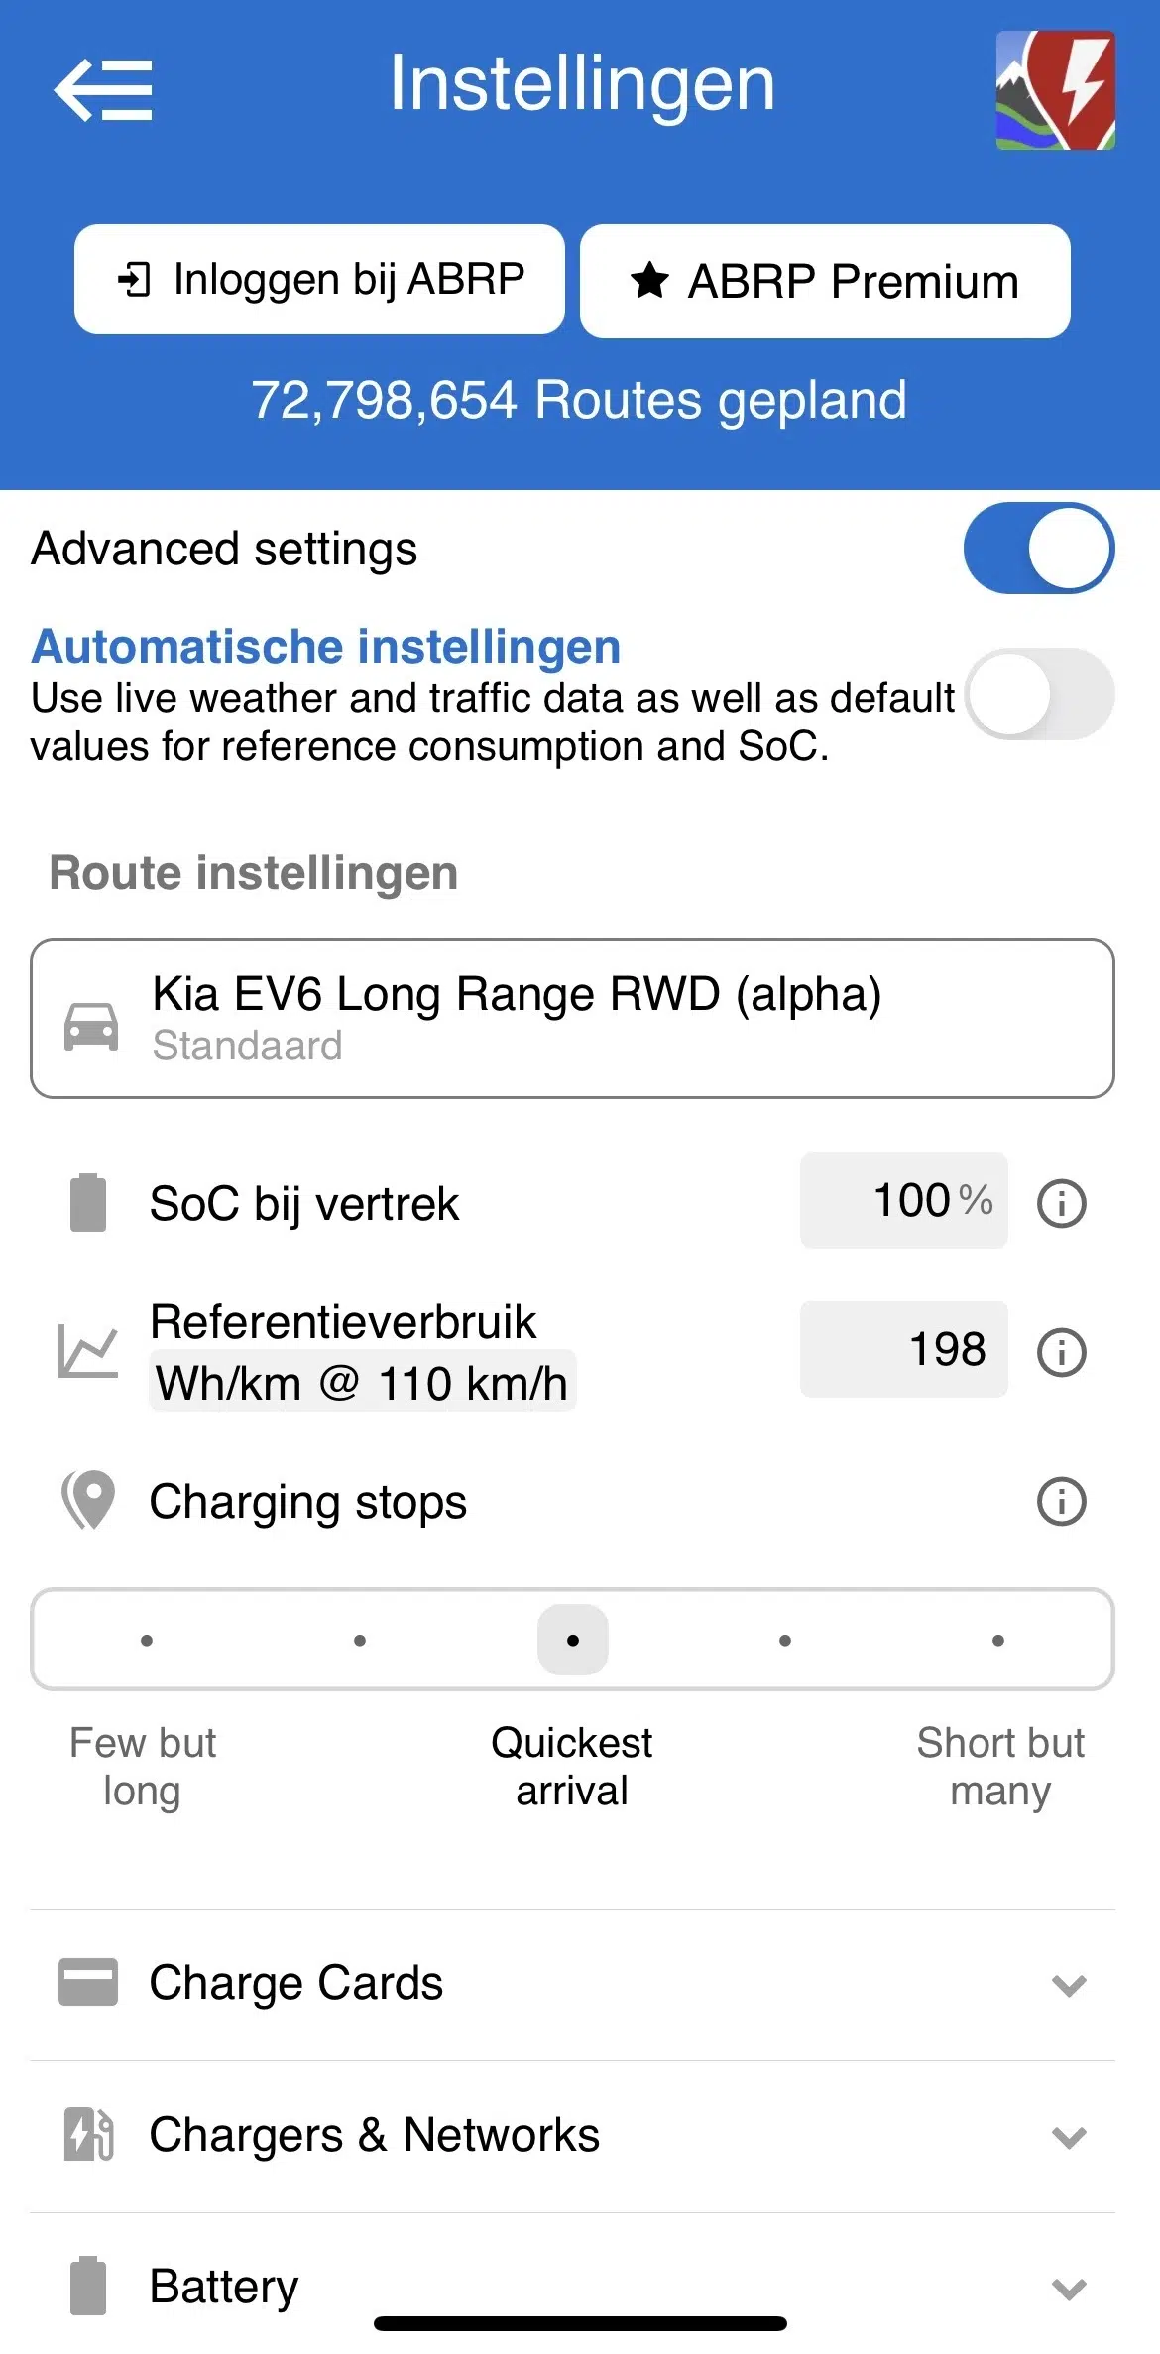Select the Short but many stops dot

998,1640
